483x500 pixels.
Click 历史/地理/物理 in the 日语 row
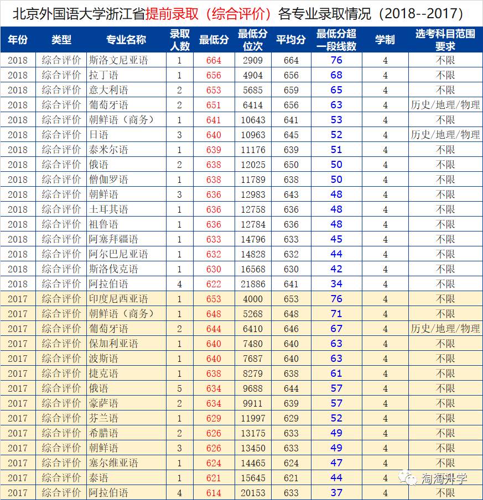pyautogui.click(x=445, y=135)
